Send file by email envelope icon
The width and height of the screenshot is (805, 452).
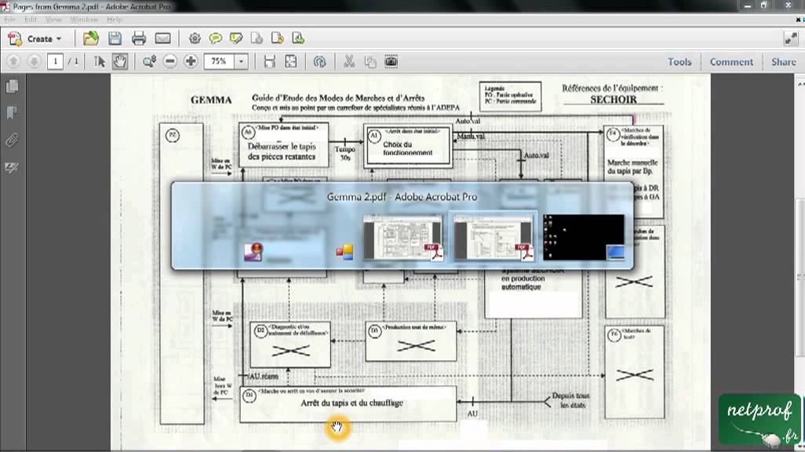[162, 38]
